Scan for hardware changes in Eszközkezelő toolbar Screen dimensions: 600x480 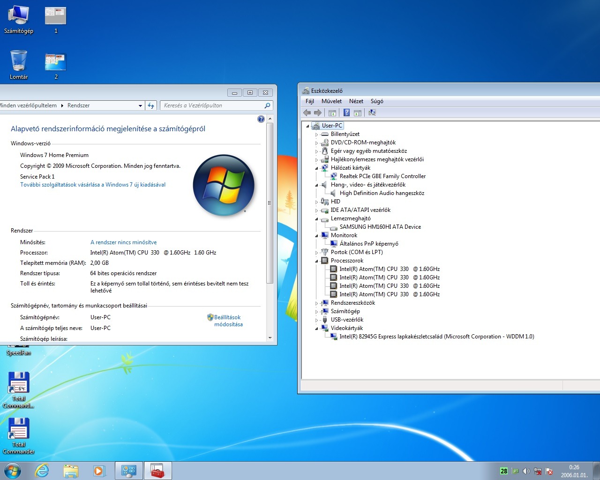tap(372, 112)
